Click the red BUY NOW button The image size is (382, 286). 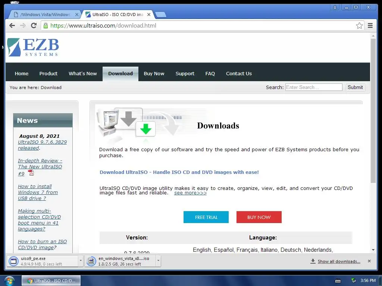pos(259,217)
